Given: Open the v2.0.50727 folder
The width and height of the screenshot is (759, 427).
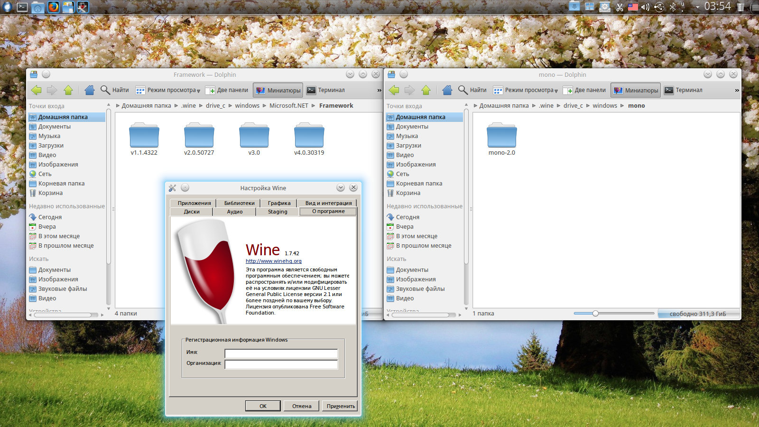Looking at the screenshot, I should [199, 137].
